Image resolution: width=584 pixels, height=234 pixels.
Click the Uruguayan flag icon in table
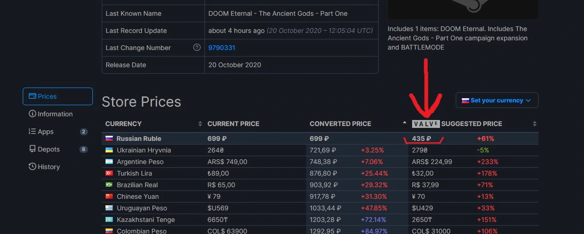pyautogui.click(x=109, y=208)
